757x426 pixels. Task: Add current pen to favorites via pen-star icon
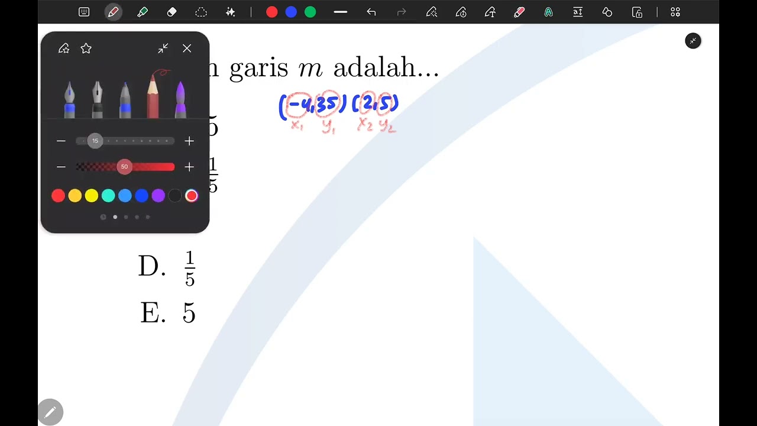[64, 49]
